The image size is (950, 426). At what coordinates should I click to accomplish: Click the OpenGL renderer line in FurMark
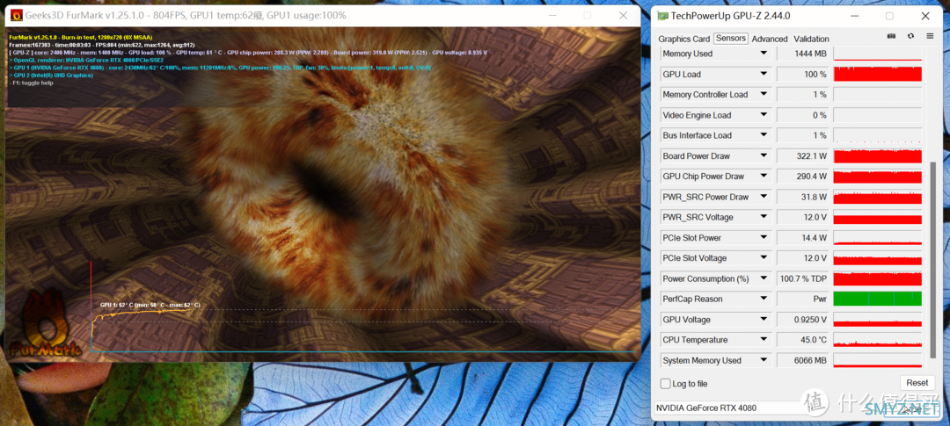(86, 60)
